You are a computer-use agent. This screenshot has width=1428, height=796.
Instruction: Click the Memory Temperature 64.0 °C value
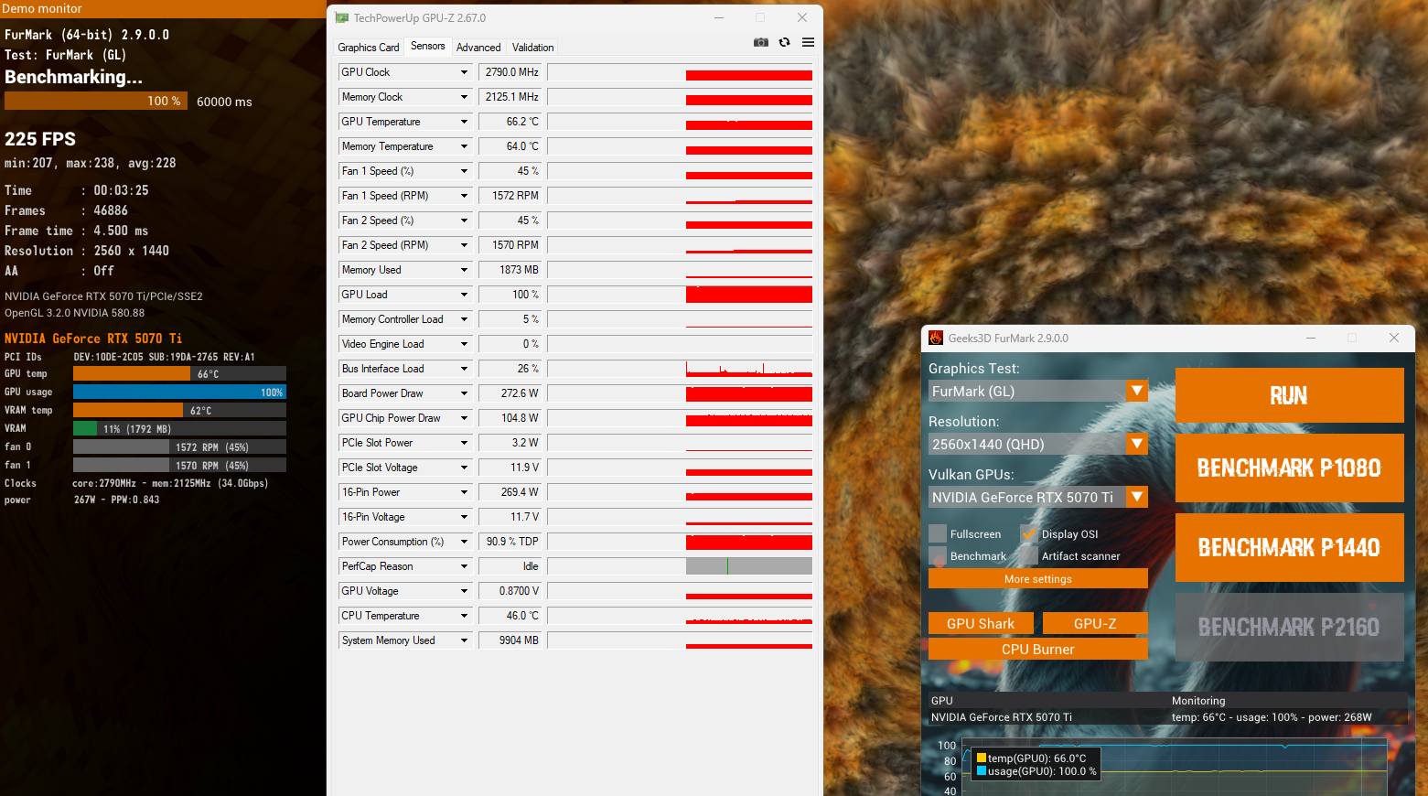(510, 146)
